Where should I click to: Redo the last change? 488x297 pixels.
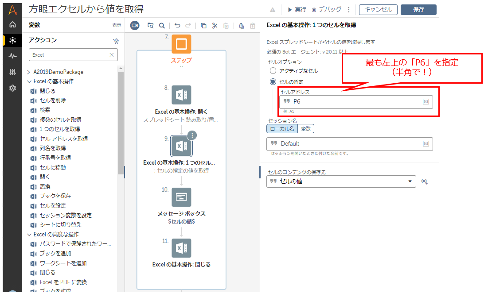click(x=188, y=26)
